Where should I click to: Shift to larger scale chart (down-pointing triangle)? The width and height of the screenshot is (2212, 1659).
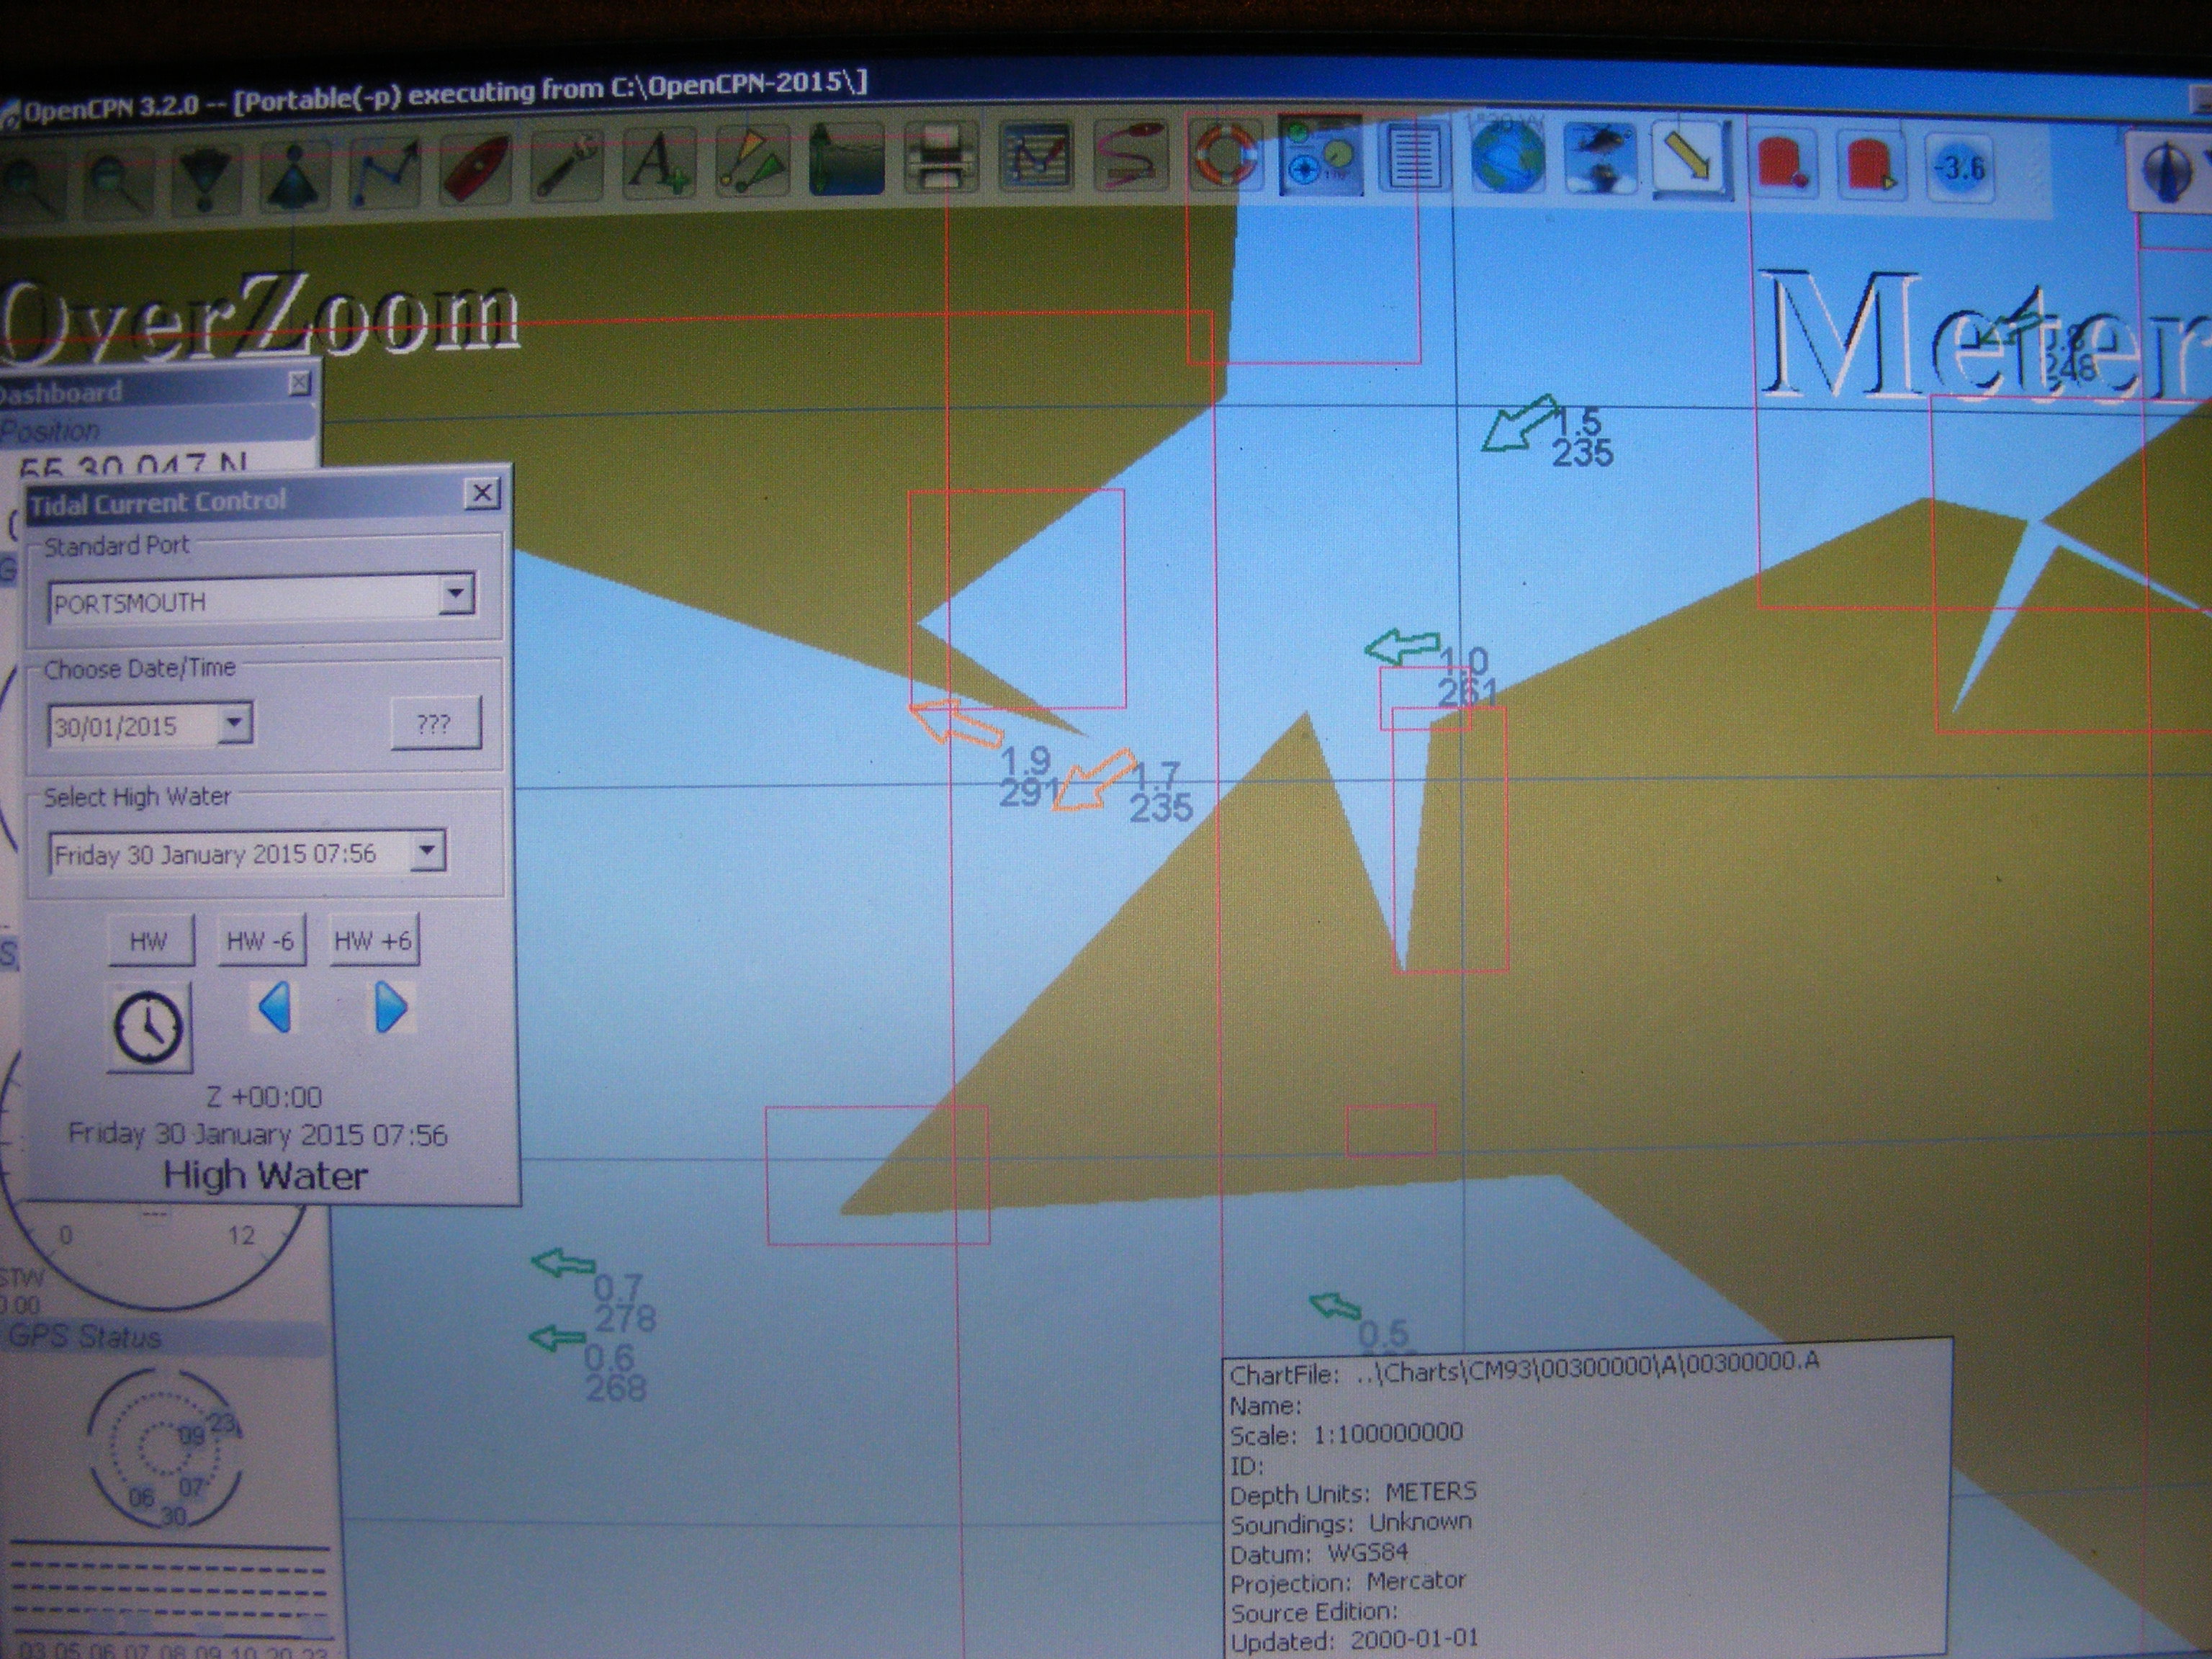(207, 180)
